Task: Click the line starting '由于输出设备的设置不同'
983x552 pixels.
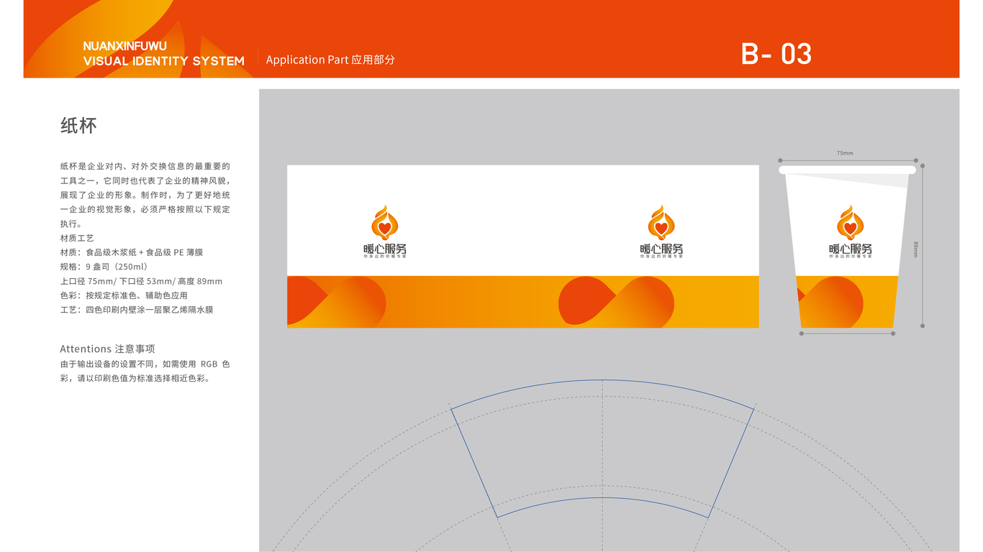Action: click(145, 364)
